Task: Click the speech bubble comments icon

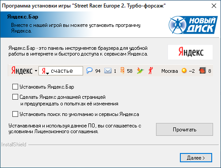Action: coord(89,71)
